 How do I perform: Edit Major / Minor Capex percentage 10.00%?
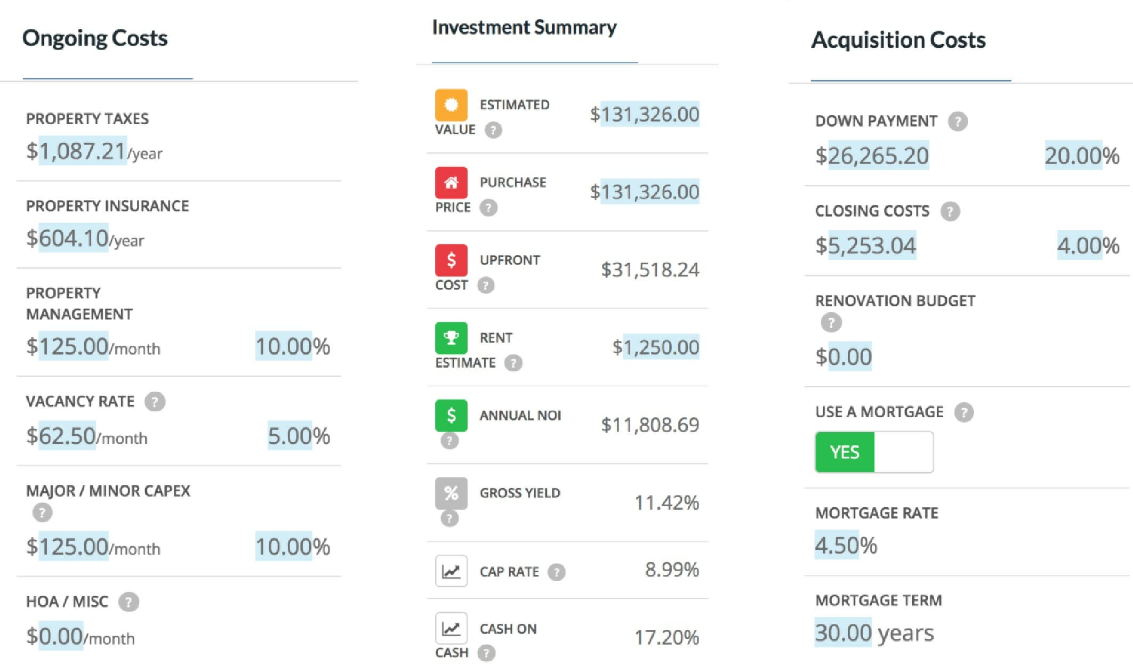point(284,547)
